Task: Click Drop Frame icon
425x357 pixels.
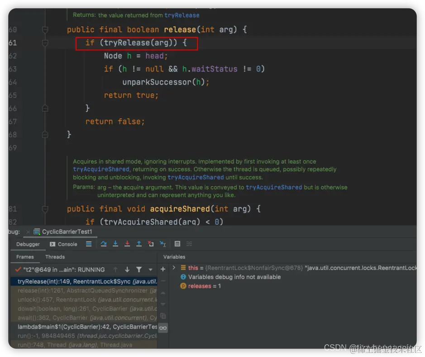Action: pos(151,244)
